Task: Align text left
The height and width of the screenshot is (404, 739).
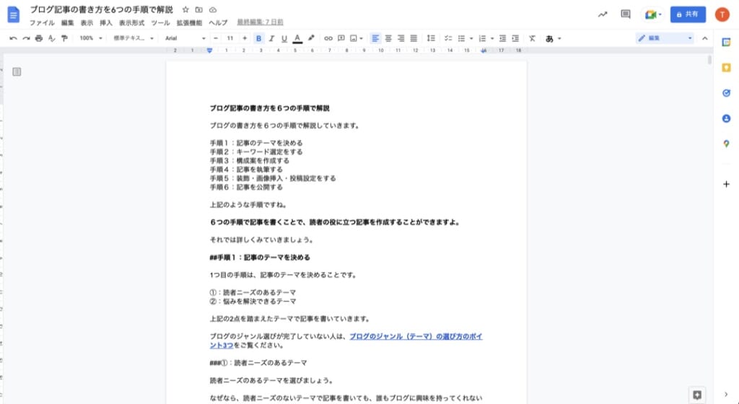Action: 375,38
